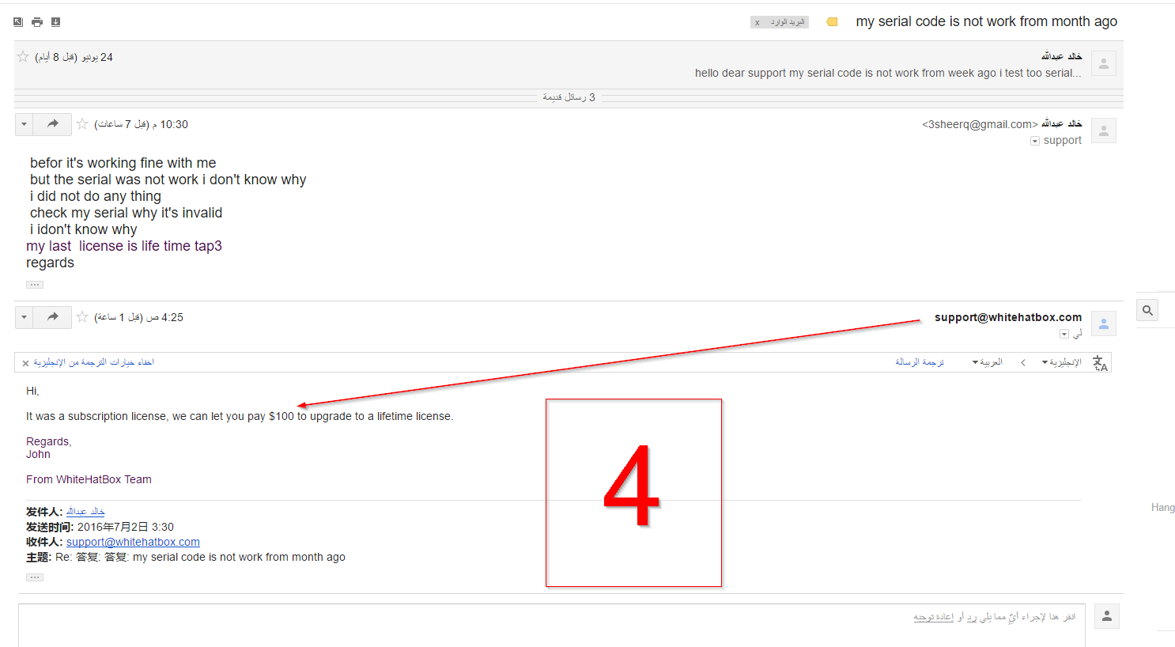Click the yellow importance marker beside subject
1175x647 pixels.
click(832, 22)
